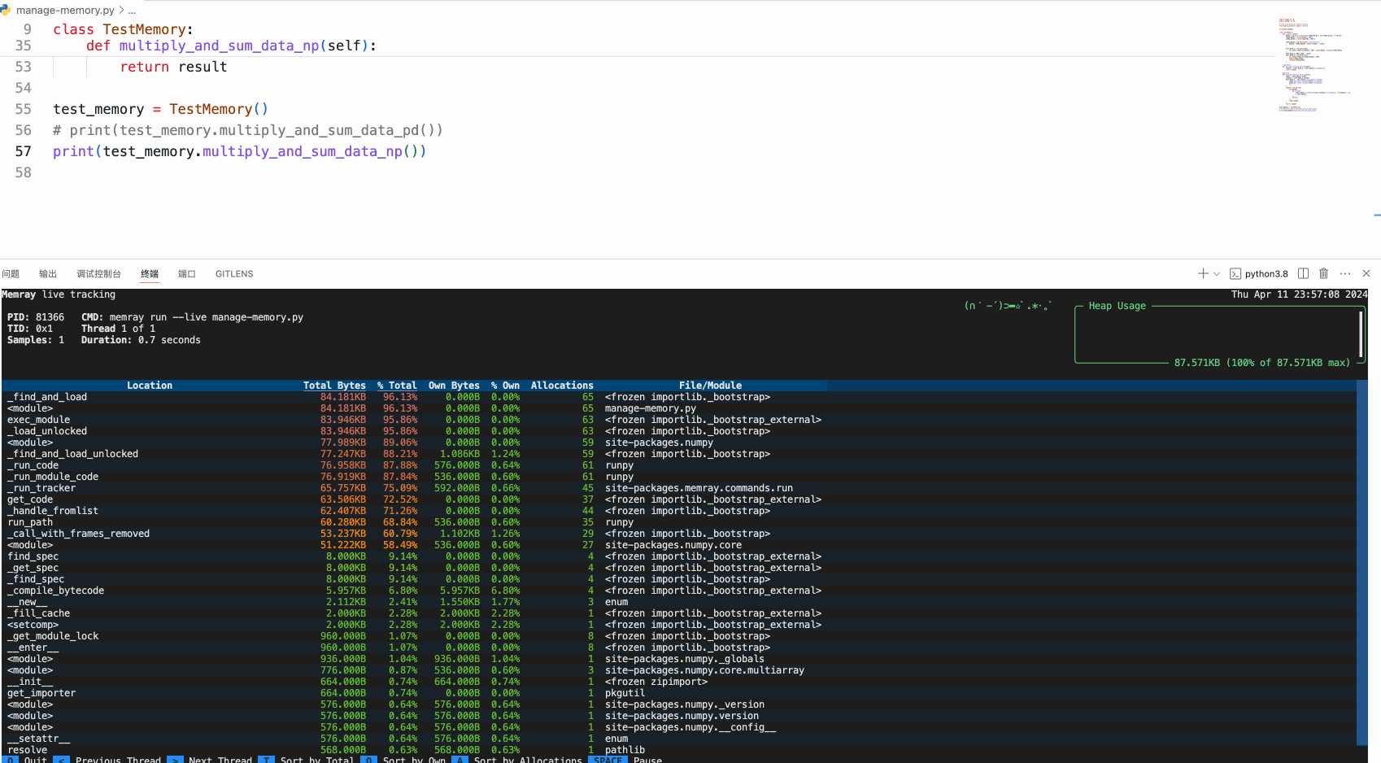Expand the breadcrumb ellipsis segment
Screen dimensions: 1381x763
pyautogui.click(x=132, y=10)
